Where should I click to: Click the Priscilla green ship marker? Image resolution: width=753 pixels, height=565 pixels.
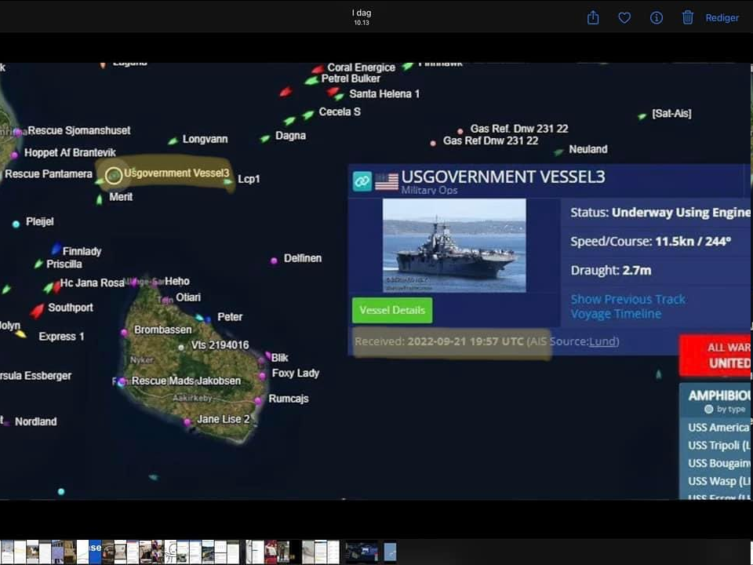38,264
